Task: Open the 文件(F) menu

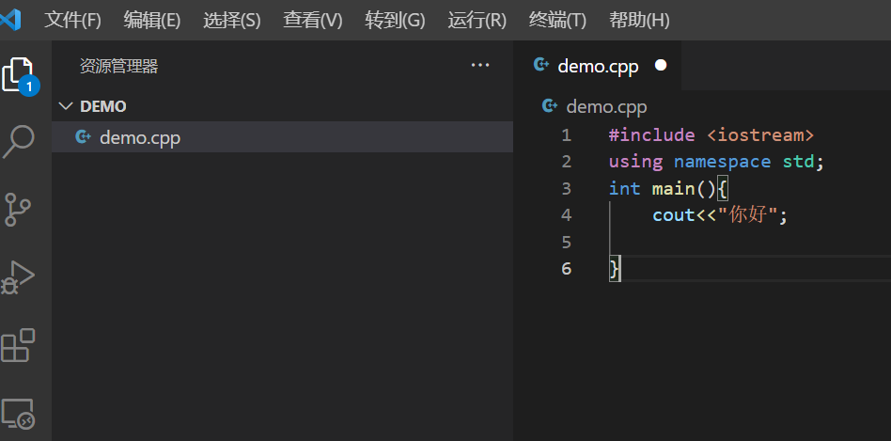Action: tap(72, 21)
